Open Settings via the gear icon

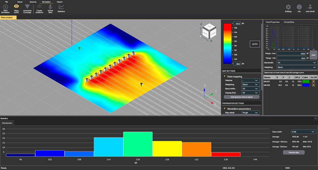pyautogui.click(x=288, y=7)
